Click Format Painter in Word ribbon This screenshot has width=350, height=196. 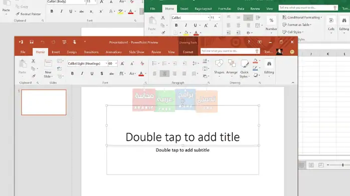click(28, 14)
